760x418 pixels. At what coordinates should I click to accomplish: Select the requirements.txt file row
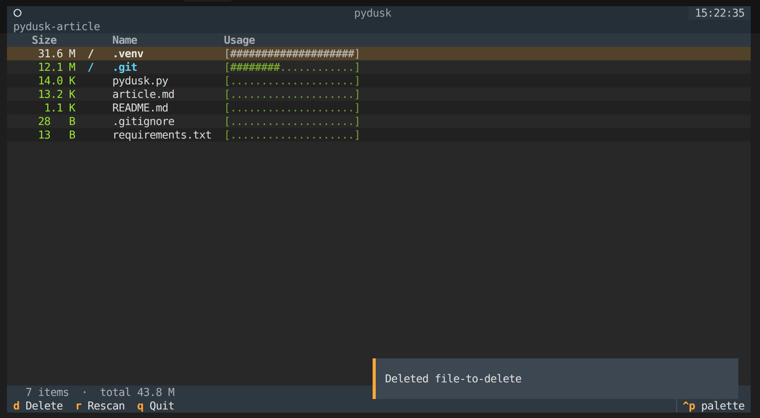point(162,135)
